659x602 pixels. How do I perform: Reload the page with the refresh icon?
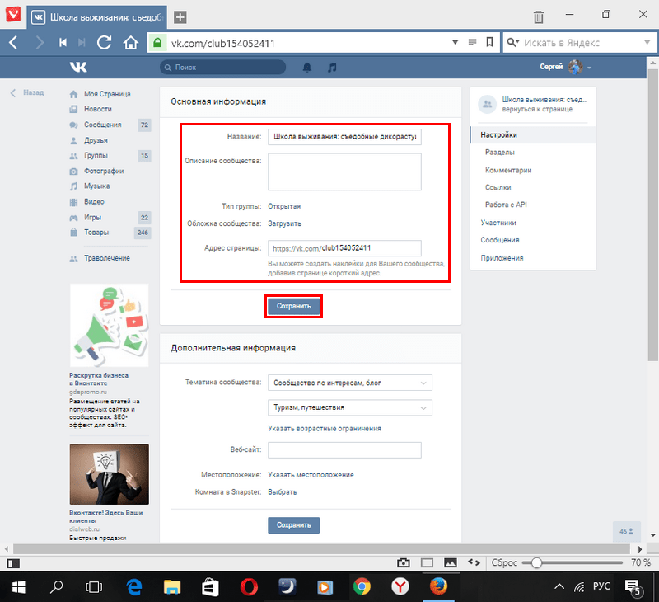pos(105,43)
